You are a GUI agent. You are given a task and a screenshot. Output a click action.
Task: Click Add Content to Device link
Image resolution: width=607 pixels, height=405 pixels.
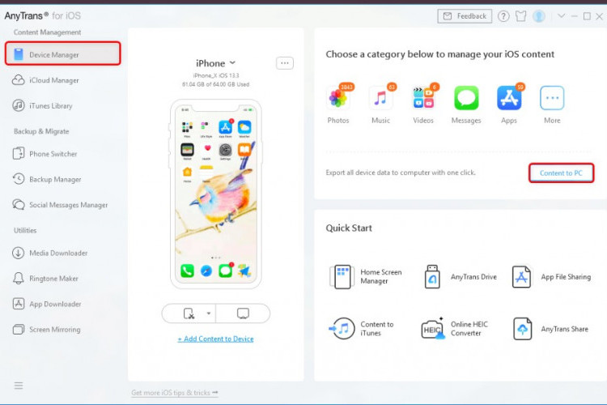coord(215,339)
